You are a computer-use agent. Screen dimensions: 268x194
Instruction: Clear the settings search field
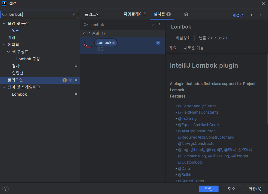74,14
